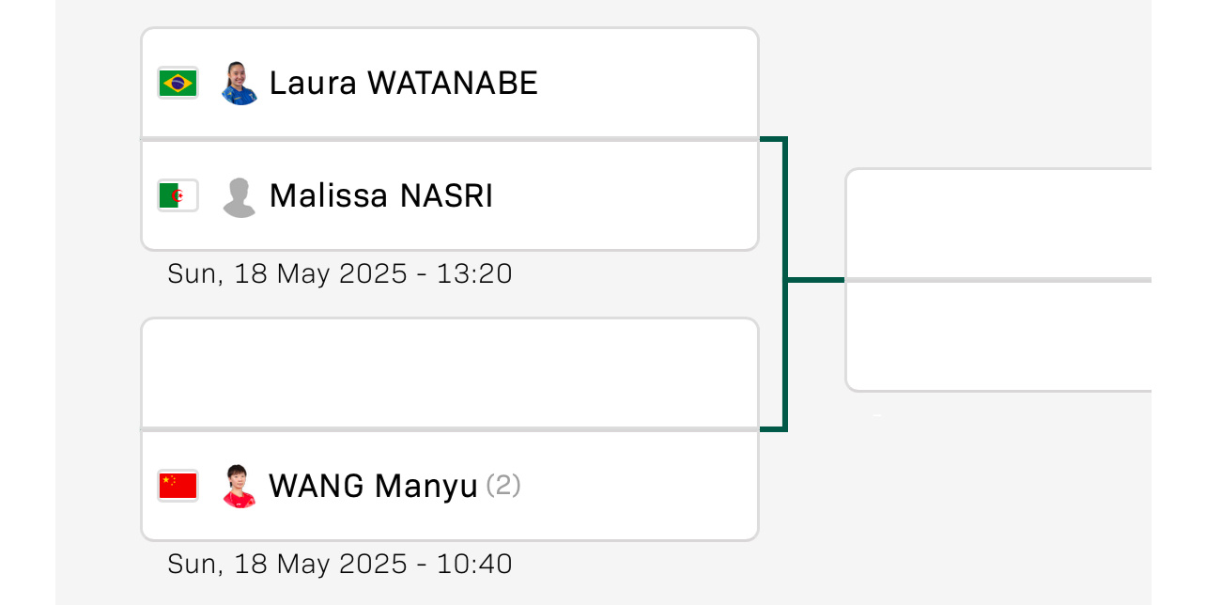Select player name Laura WATANABE
Image resolution: width=1206 pixels, height=605 pixels.
coord(404,83)
